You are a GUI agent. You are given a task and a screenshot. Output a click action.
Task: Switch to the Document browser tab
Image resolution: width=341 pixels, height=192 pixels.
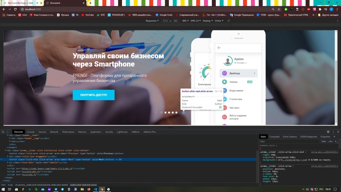tap(65, 3)
